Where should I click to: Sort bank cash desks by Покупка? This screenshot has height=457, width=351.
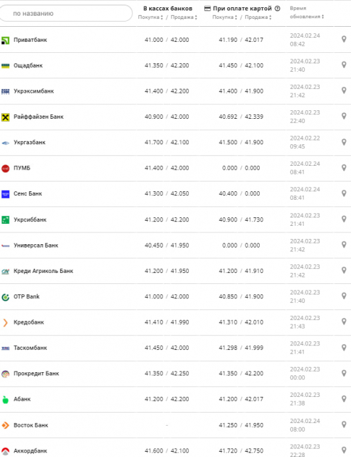150,17
